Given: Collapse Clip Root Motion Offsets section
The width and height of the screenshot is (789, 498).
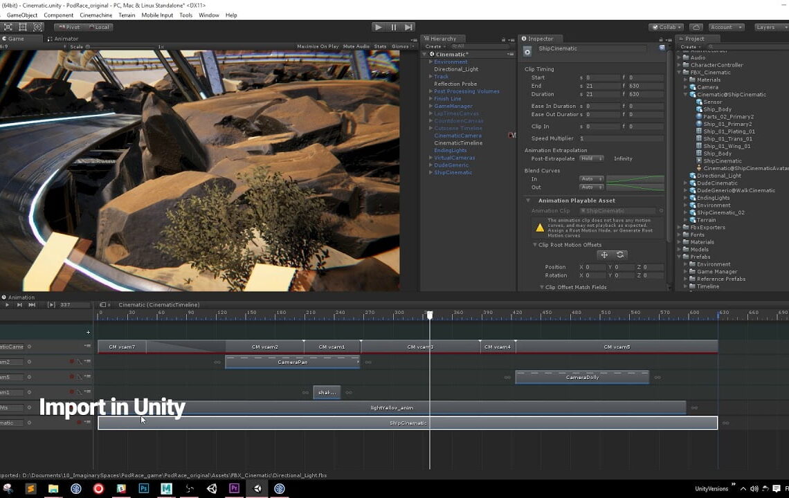Looking at the screenshot, I should (535, 245).
